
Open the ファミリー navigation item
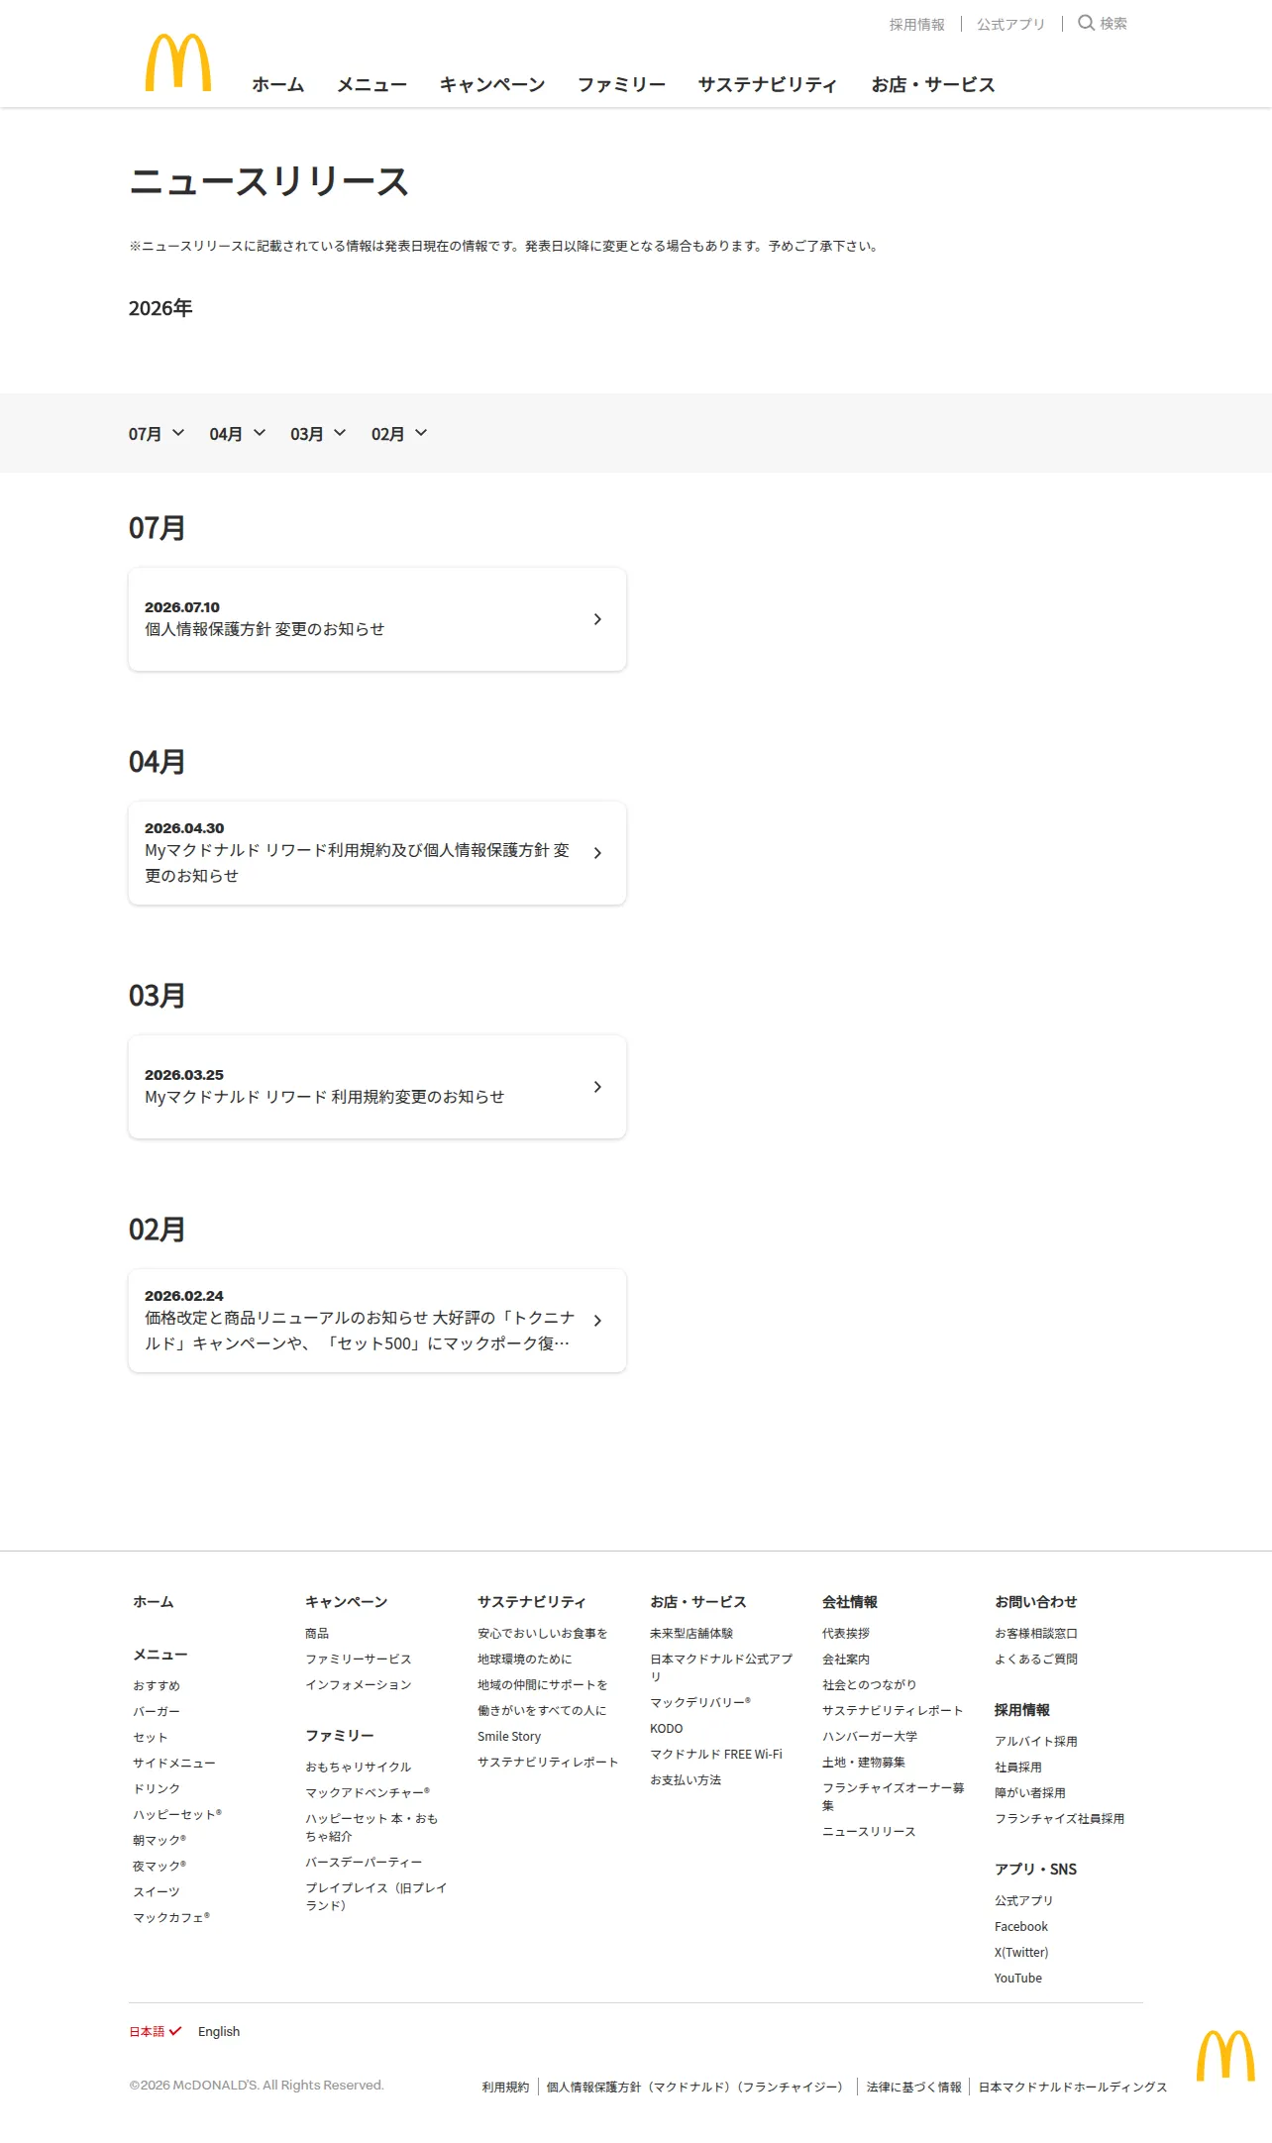[622, 85]
